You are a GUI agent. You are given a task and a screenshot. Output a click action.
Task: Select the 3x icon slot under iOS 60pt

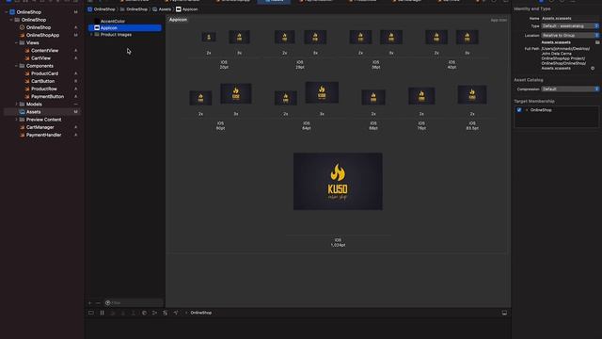236,93
